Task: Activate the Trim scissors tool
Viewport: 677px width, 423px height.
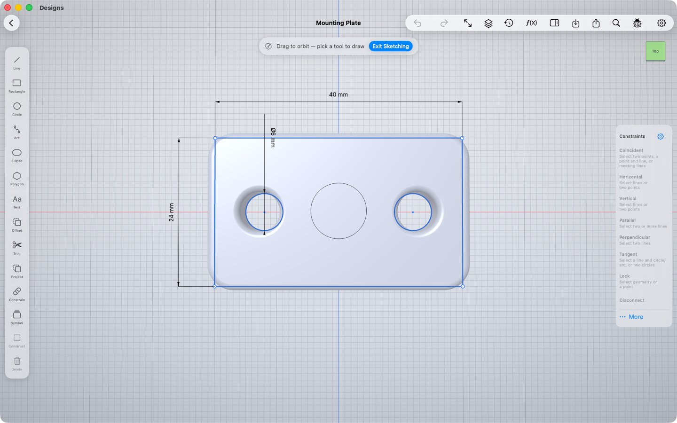Action: 17,248
